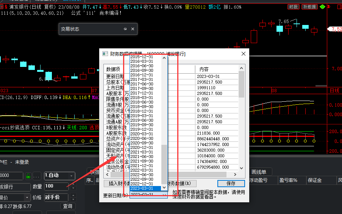Click the 插入财务数据 button
The image size is (342, 214).
point(117,183)
